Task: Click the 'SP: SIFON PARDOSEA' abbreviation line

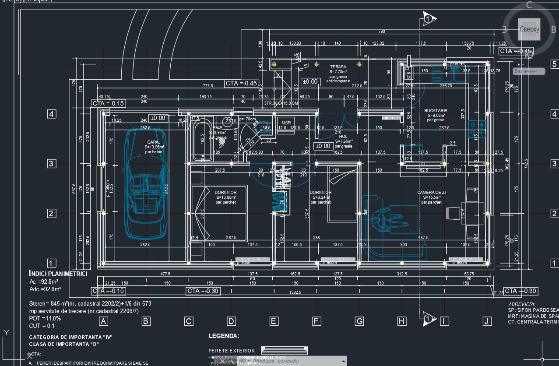Action: [x=534, y=310]
